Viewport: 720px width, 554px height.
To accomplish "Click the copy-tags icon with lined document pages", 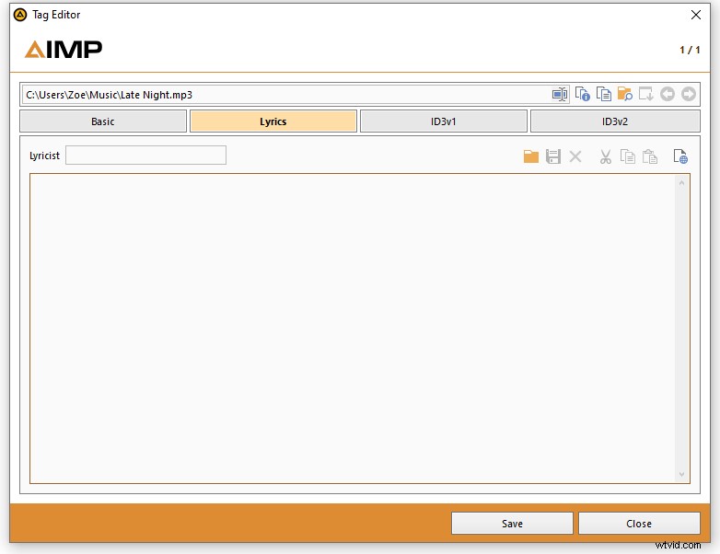I will coord(603,94).
